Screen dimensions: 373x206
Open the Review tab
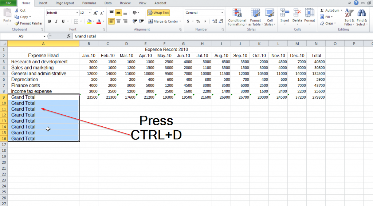point(125,3)
